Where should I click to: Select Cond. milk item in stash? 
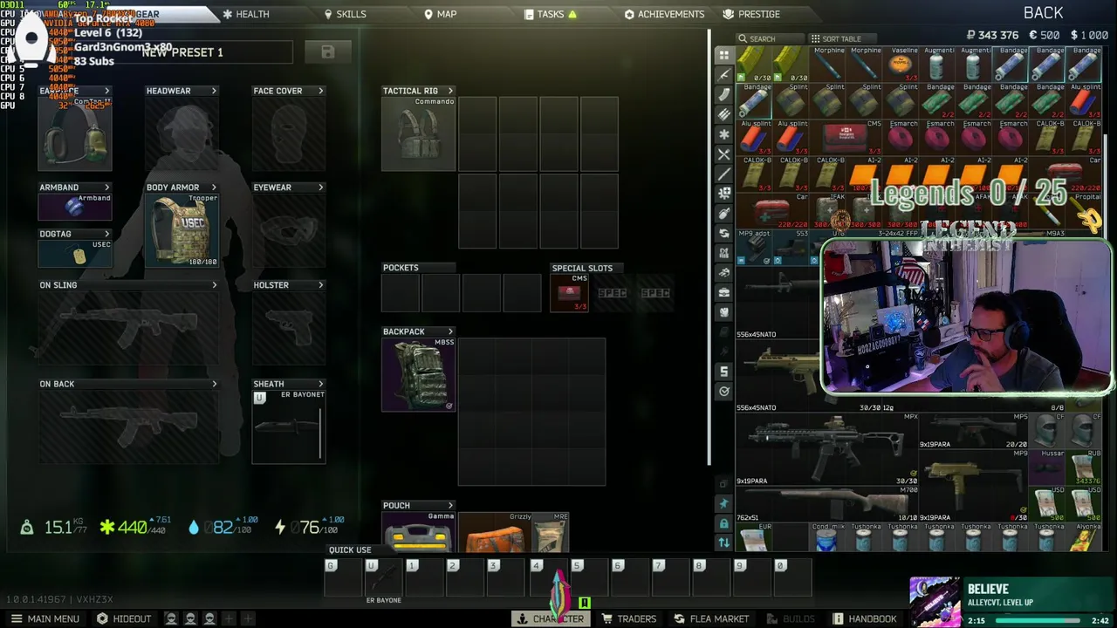point(827,538)
